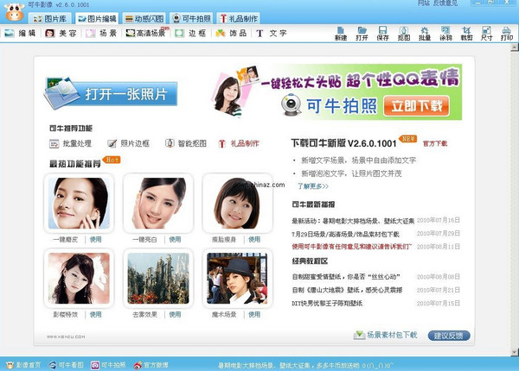Click 使用 next to 一键磨皮

96,240
